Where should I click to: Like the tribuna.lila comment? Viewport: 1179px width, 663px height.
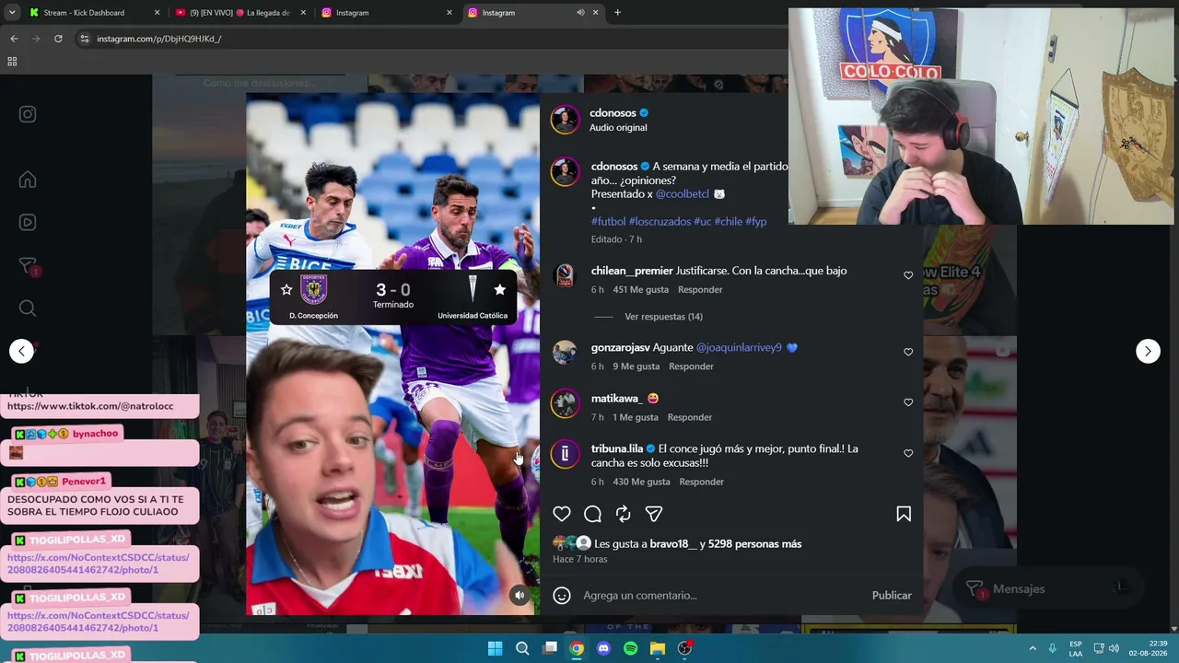908,453
